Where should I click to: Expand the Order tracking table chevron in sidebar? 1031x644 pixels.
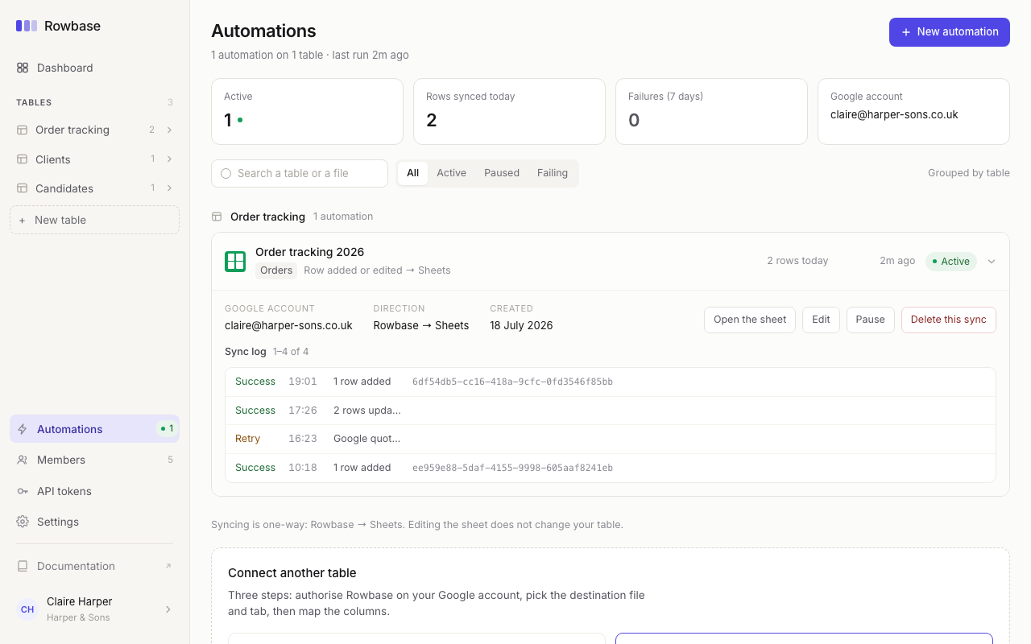tap(169, 130)
